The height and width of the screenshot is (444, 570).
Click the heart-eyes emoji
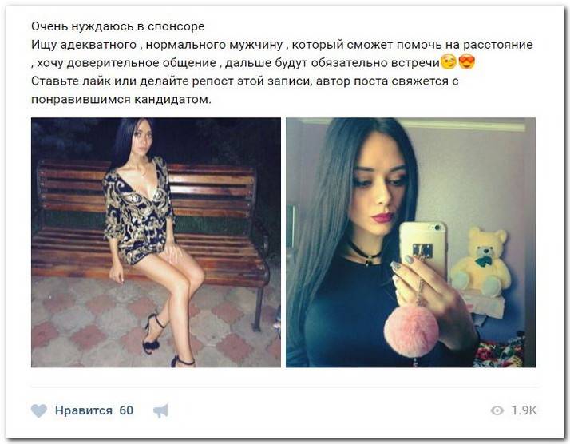[x=467, y=62]
